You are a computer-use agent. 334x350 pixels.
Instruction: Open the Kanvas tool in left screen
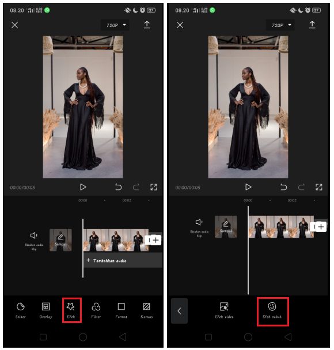pyautogui.click(x=146, y=310)
